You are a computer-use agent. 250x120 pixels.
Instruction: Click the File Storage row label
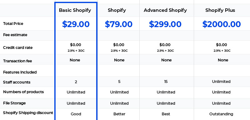pyautogui.click(x=14, y=103)
